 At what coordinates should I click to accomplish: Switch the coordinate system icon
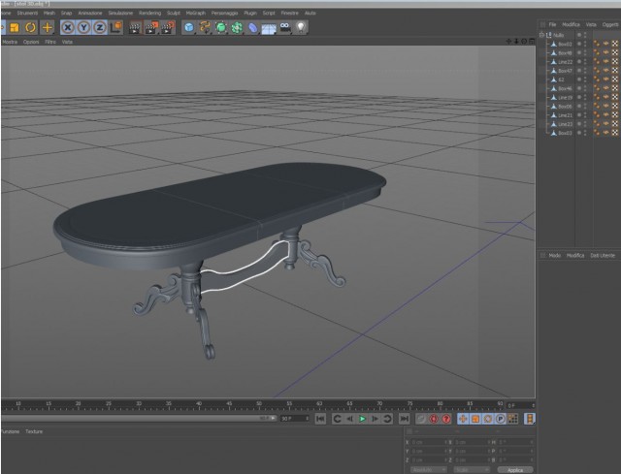(116, 27)
